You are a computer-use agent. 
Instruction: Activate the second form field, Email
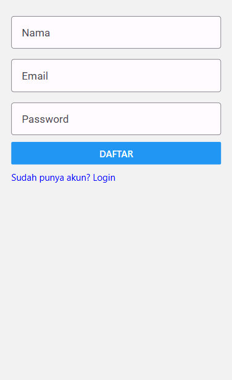116,76
